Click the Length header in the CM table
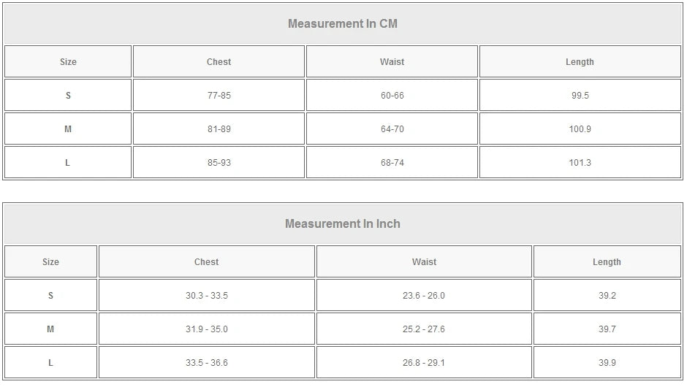Viewport: 687px width, 387px height. click(580, 62)
